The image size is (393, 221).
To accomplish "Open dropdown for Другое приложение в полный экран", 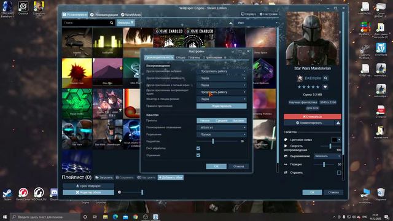I will point(222,85).
